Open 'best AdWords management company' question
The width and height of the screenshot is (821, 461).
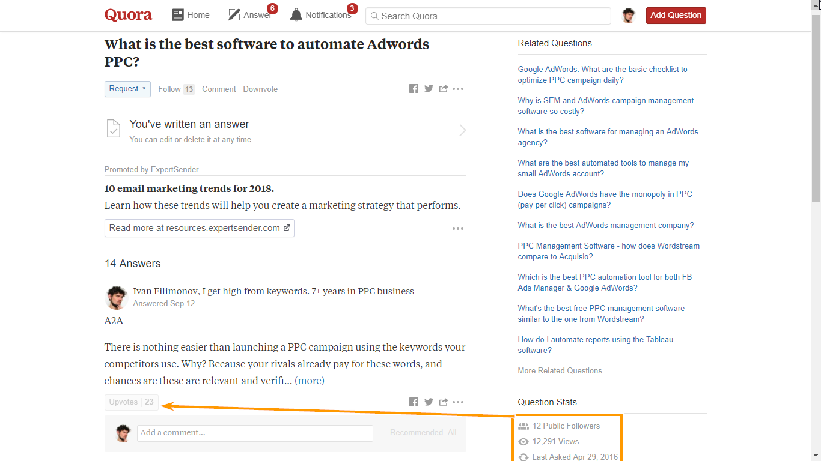[x=606, y=225]
